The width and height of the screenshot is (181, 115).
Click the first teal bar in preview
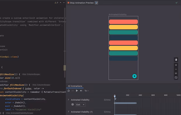[x=123, y=32]
